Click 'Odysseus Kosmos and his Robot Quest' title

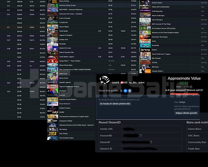coord(77,125)
